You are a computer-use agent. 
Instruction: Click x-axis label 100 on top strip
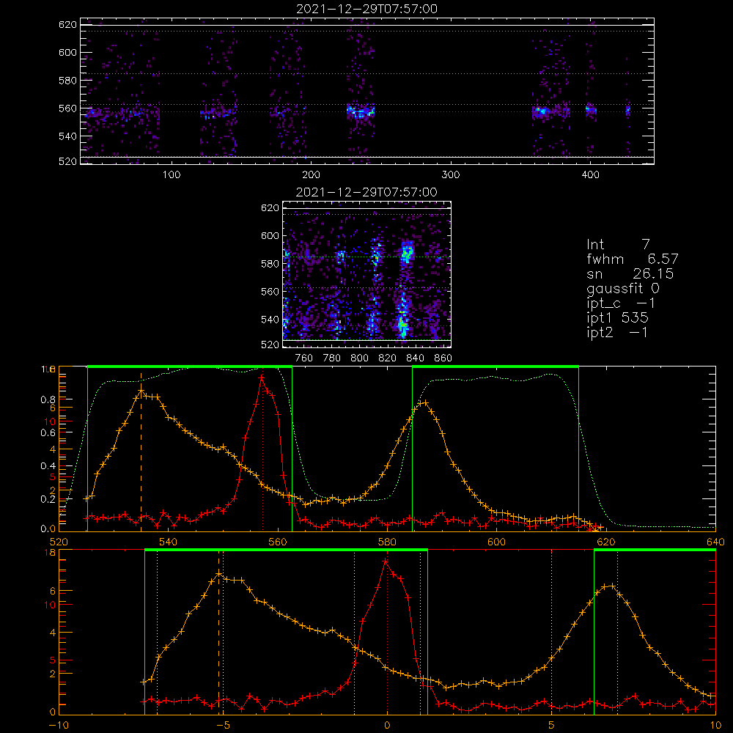[x=172, y=175]
